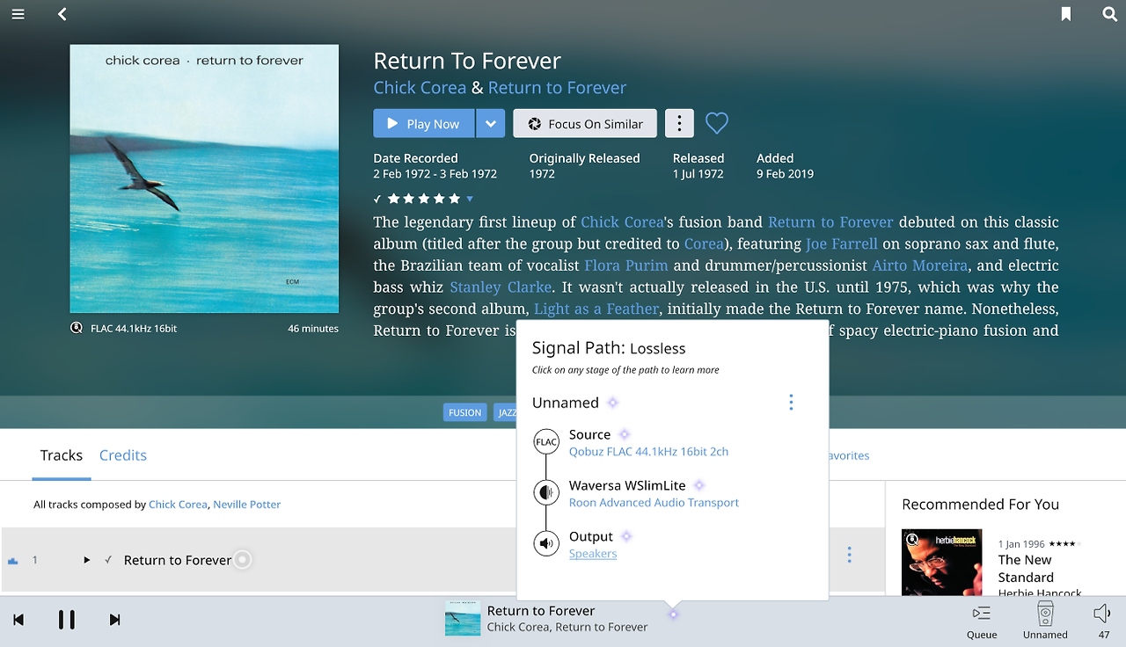Image resolution: width=1126 pixels, height=647 pixels.
Task: Click the signal quality star beside Waversa WSlimLite
Action: click(x=699, y=485)
